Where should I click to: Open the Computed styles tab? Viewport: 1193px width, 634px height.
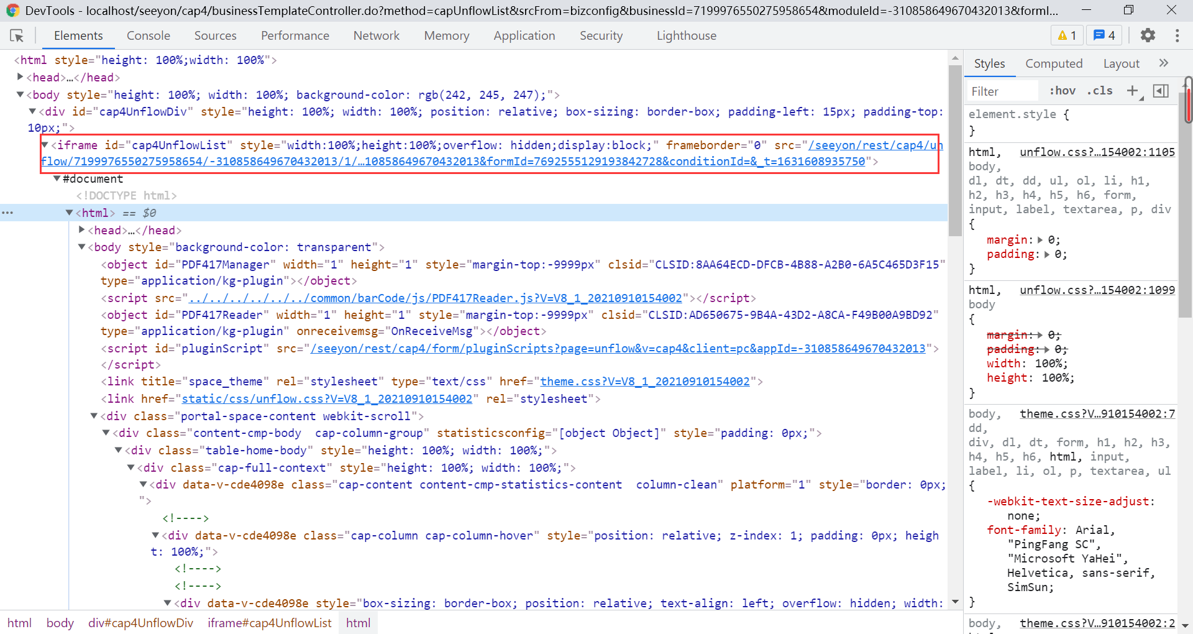click(1053, 63)
